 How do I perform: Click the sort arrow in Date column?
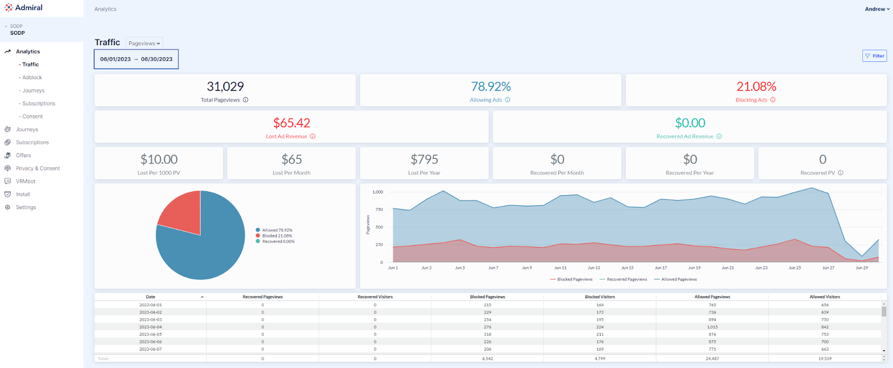pos(202,297)
